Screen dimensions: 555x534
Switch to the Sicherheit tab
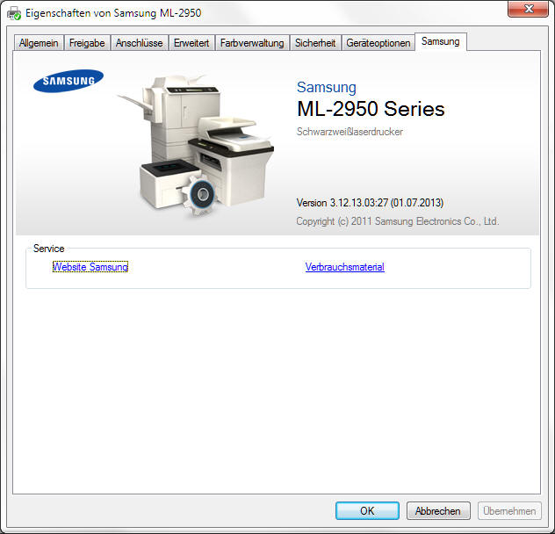coord(315,43)
